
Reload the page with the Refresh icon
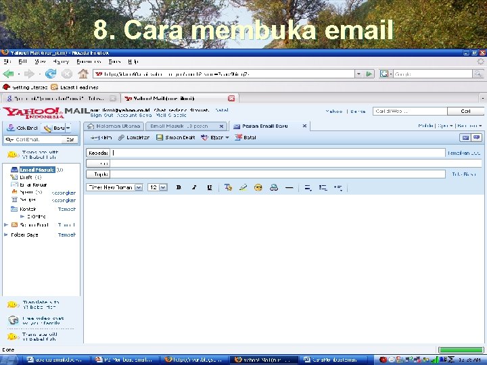click(x=50, y=74)
